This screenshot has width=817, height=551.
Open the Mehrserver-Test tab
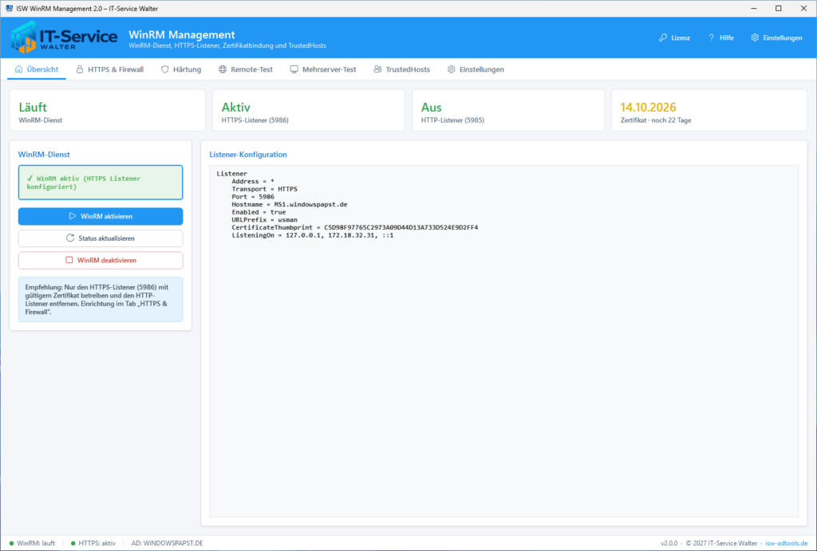[x=323, y=69]
